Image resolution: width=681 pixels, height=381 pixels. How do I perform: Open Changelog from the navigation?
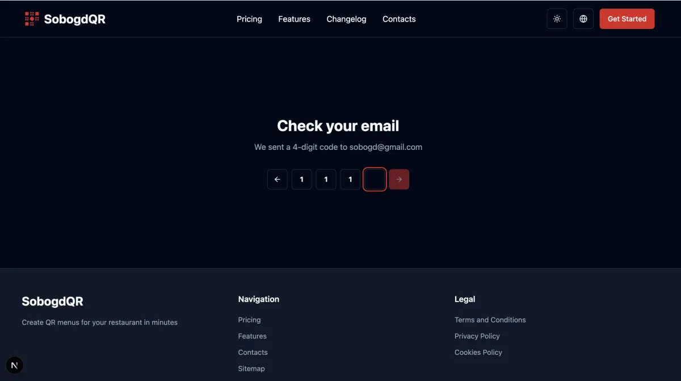coord(346,19)
